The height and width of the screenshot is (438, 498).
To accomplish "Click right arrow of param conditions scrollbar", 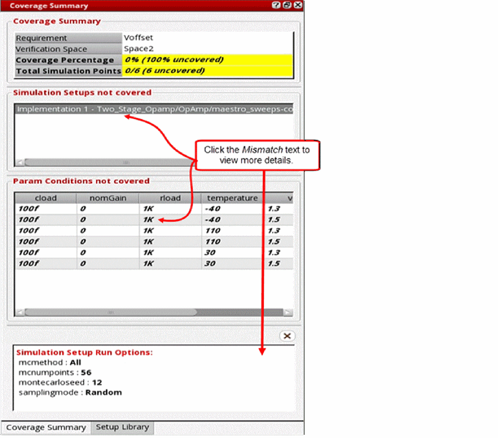I will pyautogui.click(x=288, y=312).
